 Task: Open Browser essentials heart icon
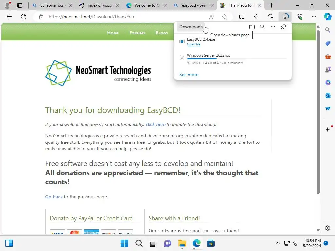[300, 17]
